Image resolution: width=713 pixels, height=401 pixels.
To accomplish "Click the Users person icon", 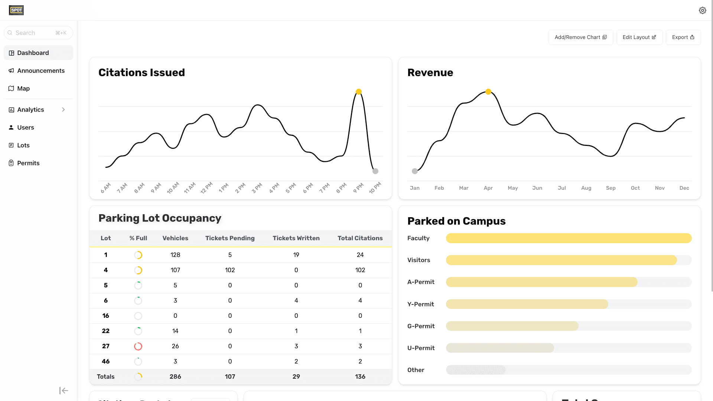I will pyautogui.click(x=12, y=127).
